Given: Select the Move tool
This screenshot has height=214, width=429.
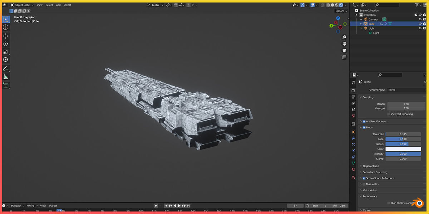Looking at the screenshot, I should pos(6,36).
